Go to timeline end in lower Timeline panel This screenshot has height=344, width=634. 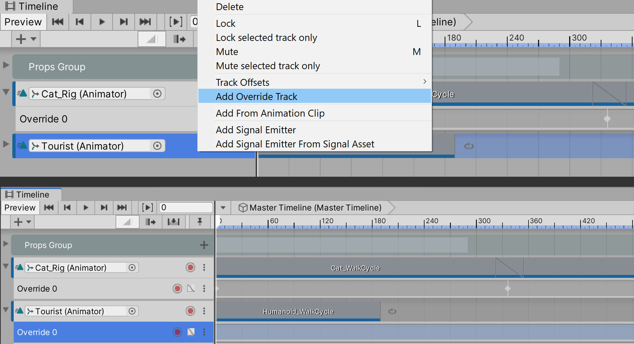[x=122, y=207]
